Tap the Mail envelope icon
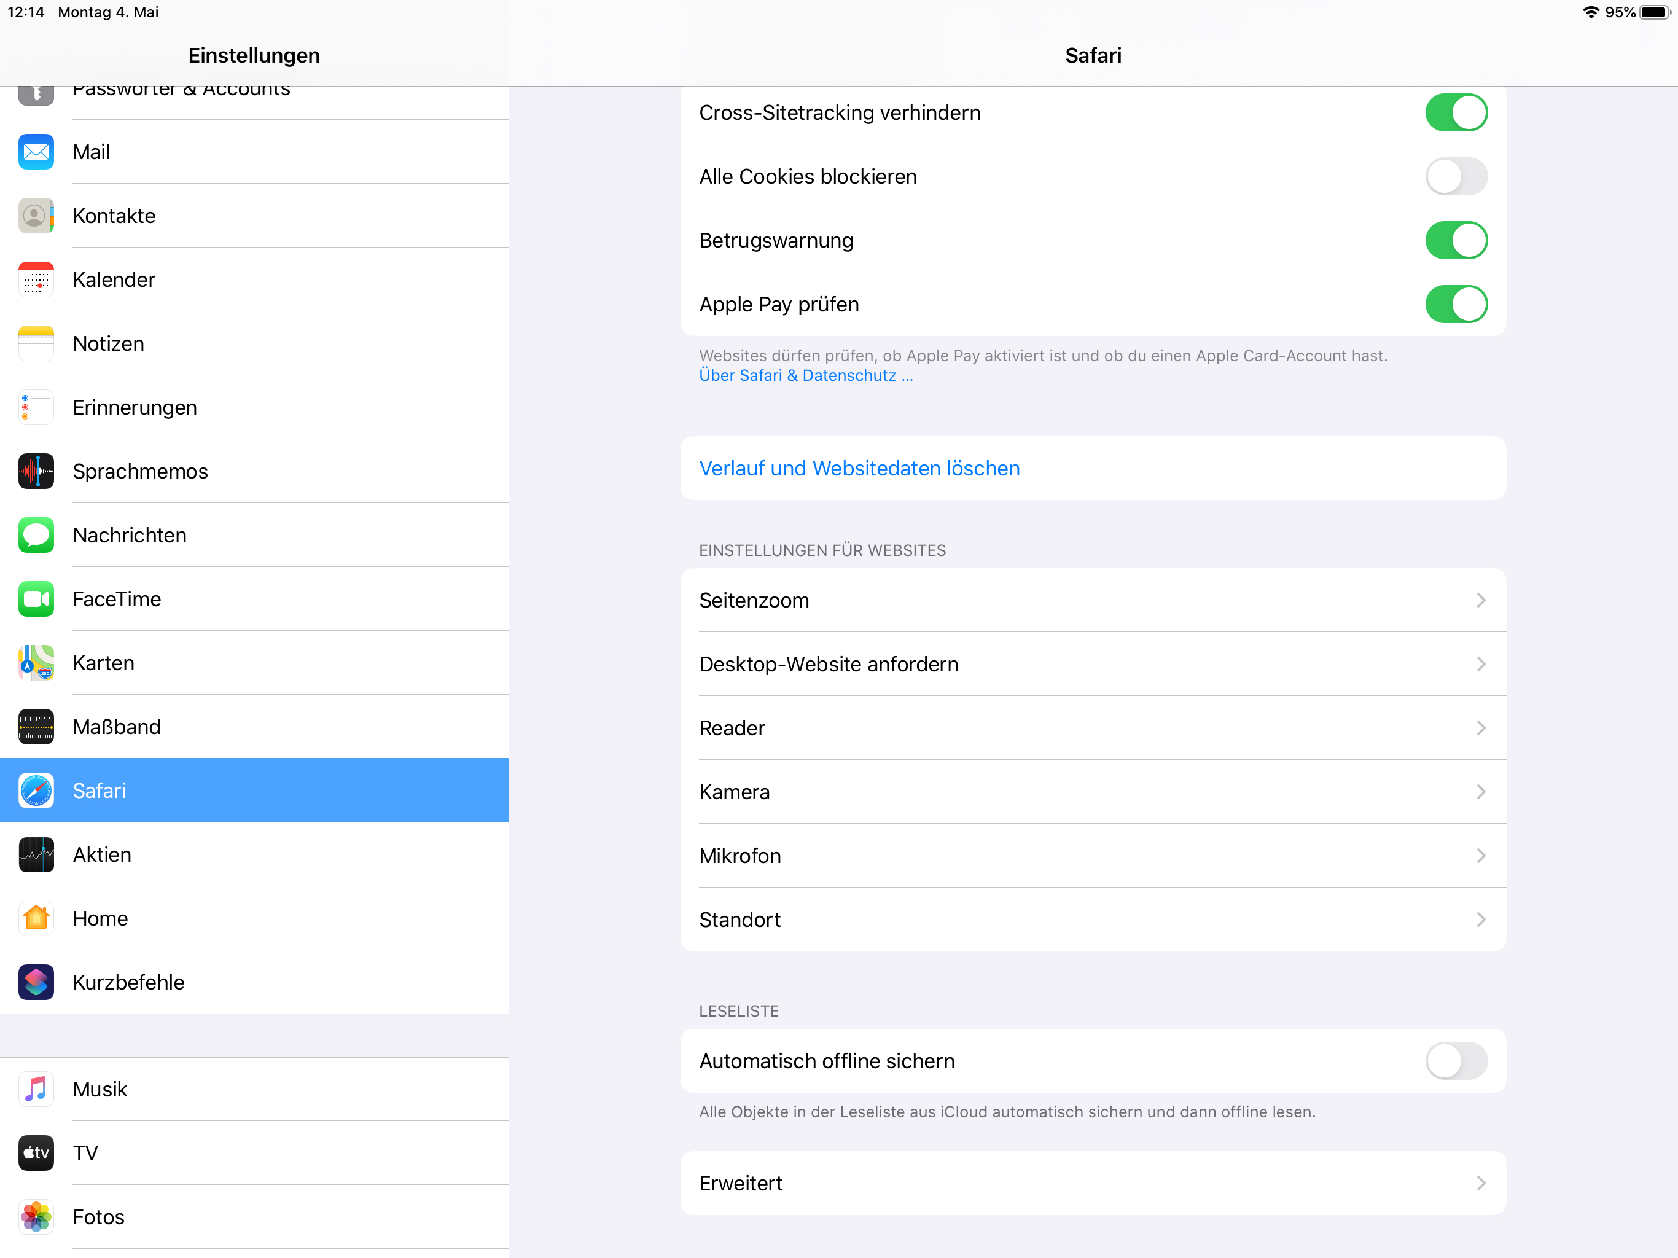The width and height of the screenshot is (1678, 1258). [x=36, y=152]
